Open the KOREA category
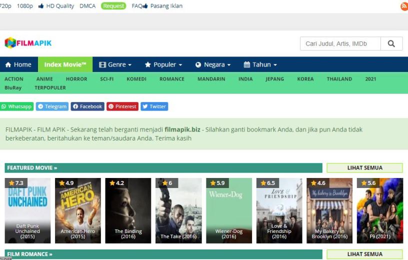 tap(305, 79)
